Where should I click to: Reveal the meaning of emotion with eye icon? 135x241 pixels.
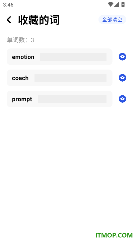[122, 57]
